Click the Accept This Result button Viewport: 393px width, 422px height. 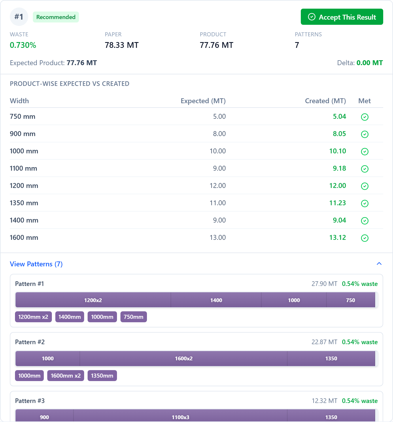click(342, 17)
